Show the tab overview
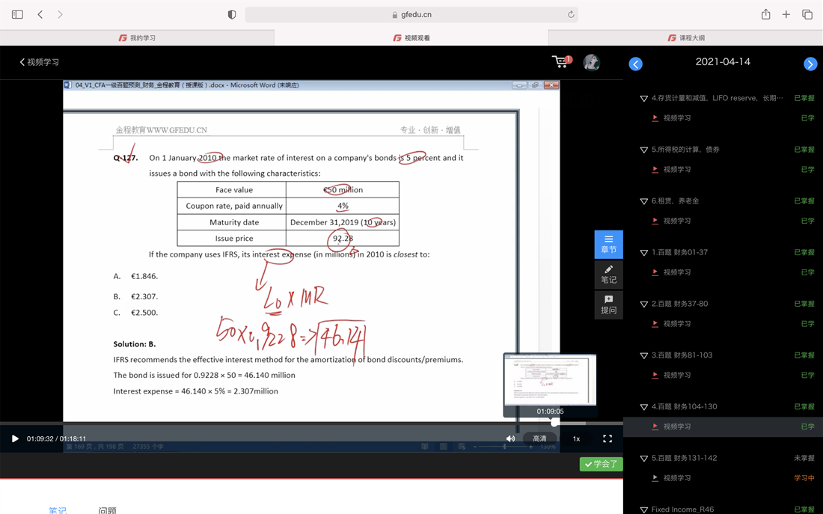 click(807, 15)
